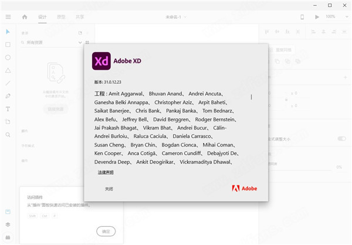Click the 重复网格 repeat grid button
Image resolution: width=352 pixels, height=245 pixels.
click(x=282, y=50)
